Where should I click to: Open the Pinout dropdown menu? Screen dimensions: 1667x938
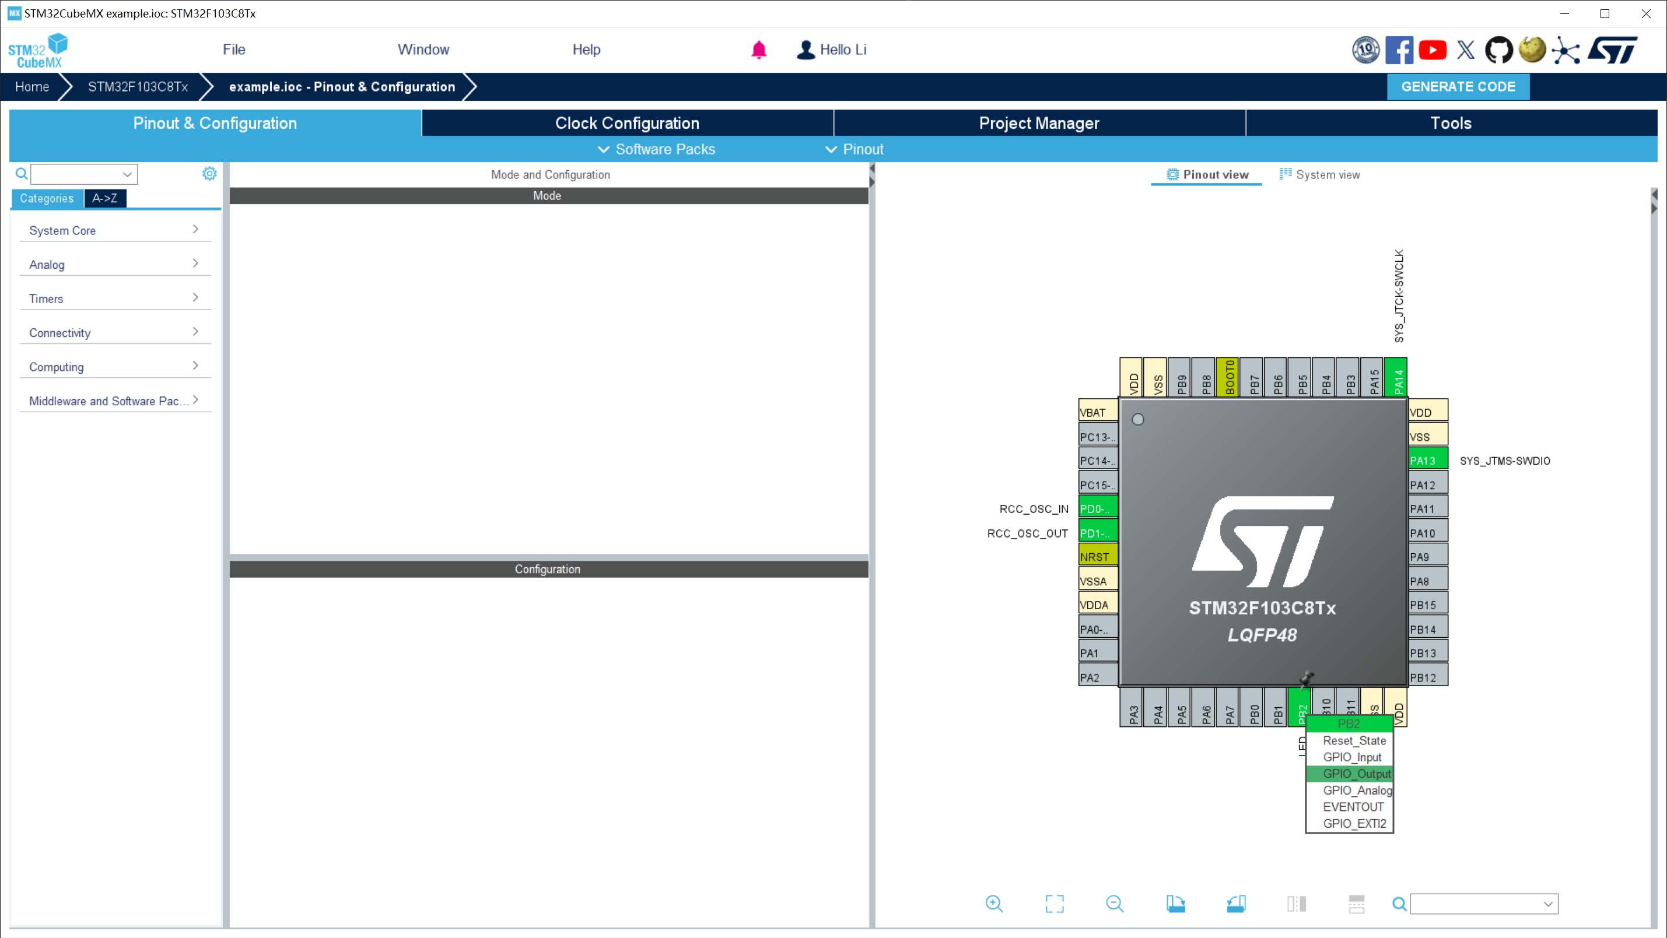click(x=854, y=149)
